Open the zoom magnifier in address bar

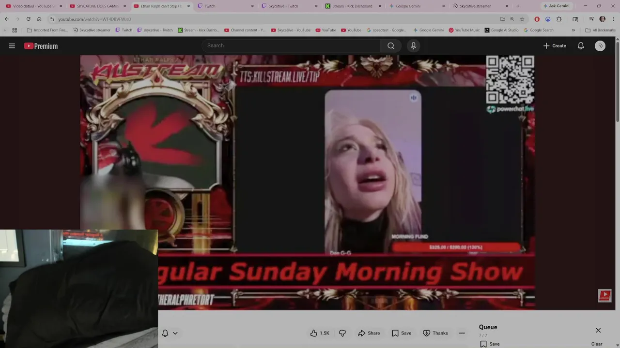pyautogui.click(x=512, y=19)
